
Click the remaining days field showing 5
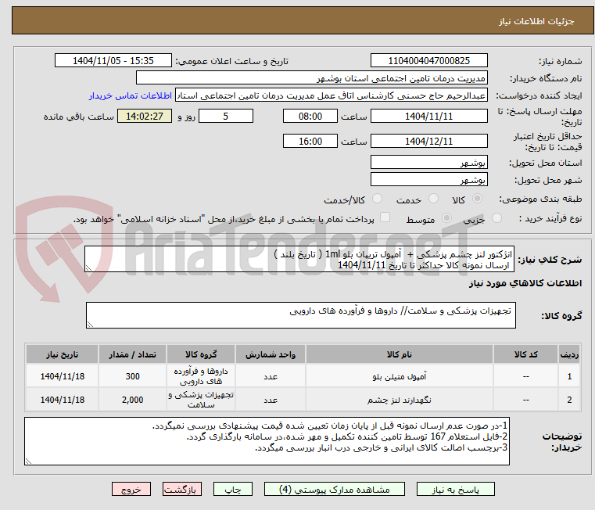click(x=226, y=117)
